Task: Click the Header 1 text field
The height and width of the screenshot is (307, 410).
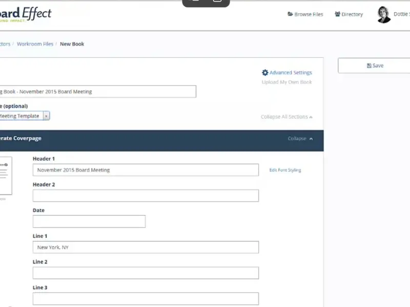Action: [x=146, y=170]
